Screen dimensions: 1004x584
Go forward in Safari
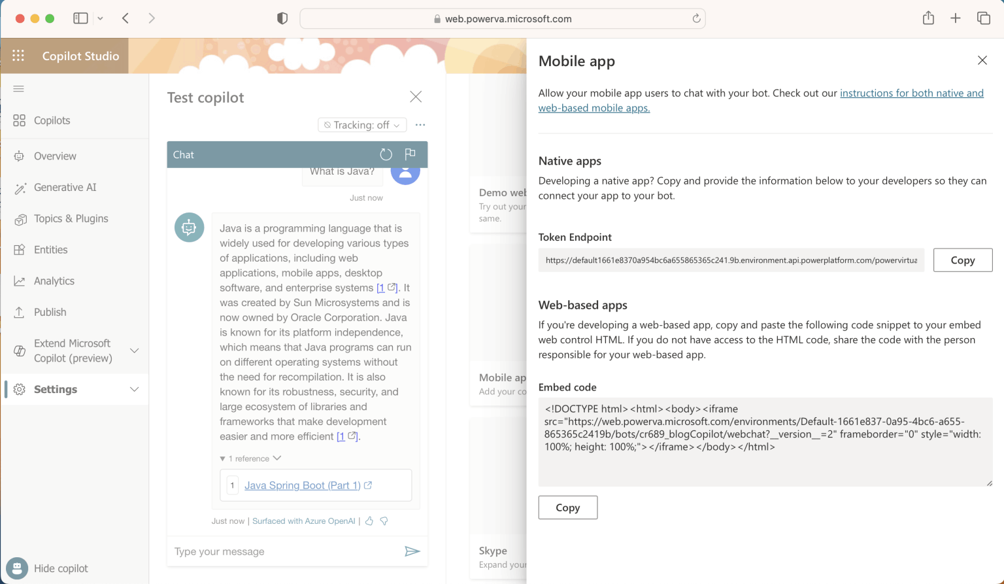[x=152, y=18]
